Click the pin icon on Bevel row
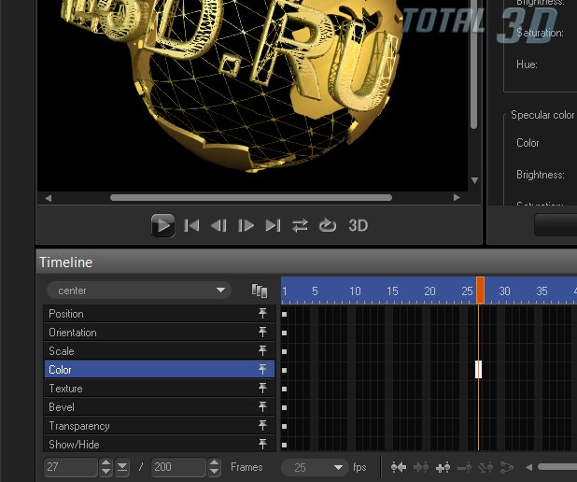The height and width of the screenshot is (482, 577). [x=262, y=407]
